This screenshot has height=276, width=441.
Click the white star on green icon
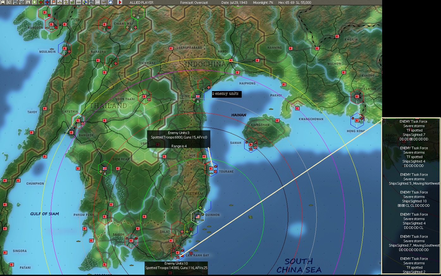(x=34, y=2)
